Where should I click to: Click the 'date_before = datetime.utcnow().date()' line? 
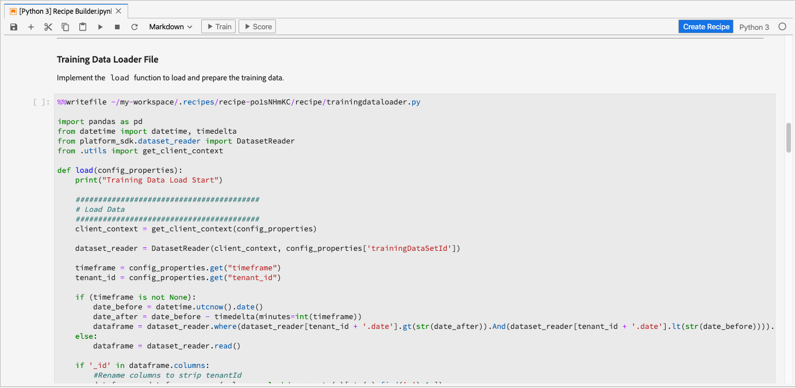click(x=178, y=307)
